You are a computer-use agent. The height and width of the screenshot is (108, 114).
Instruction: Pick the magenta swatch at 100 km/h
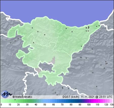pos(89,101)
